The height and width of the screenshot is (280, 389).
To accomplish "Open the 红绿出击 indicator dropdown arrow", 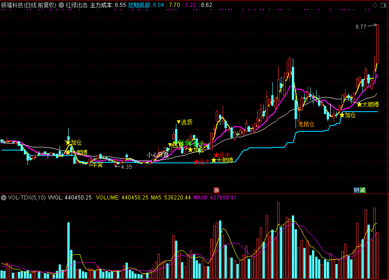I will point(61,5).
